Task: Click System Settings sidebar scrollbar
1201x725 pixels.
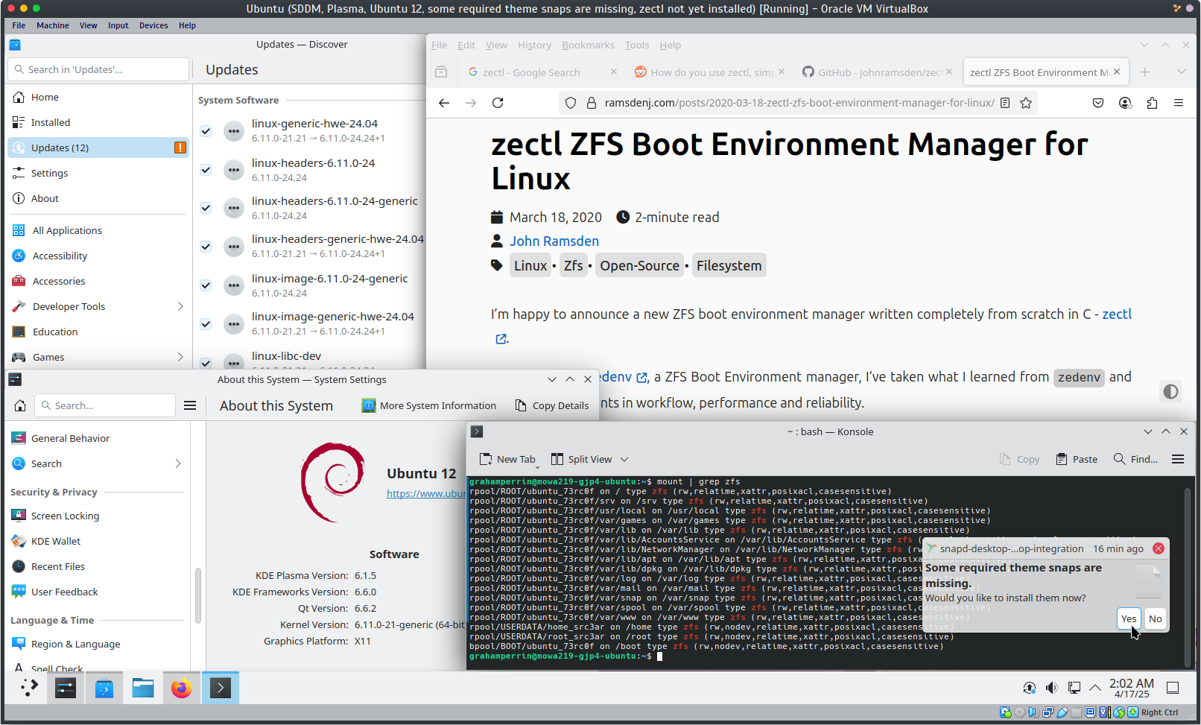Action: (x=198, y=595)
